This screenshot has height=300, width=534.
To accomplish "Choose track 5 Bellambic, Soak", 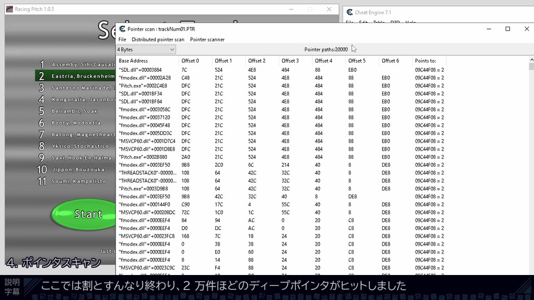I will [x=76, y=111].
